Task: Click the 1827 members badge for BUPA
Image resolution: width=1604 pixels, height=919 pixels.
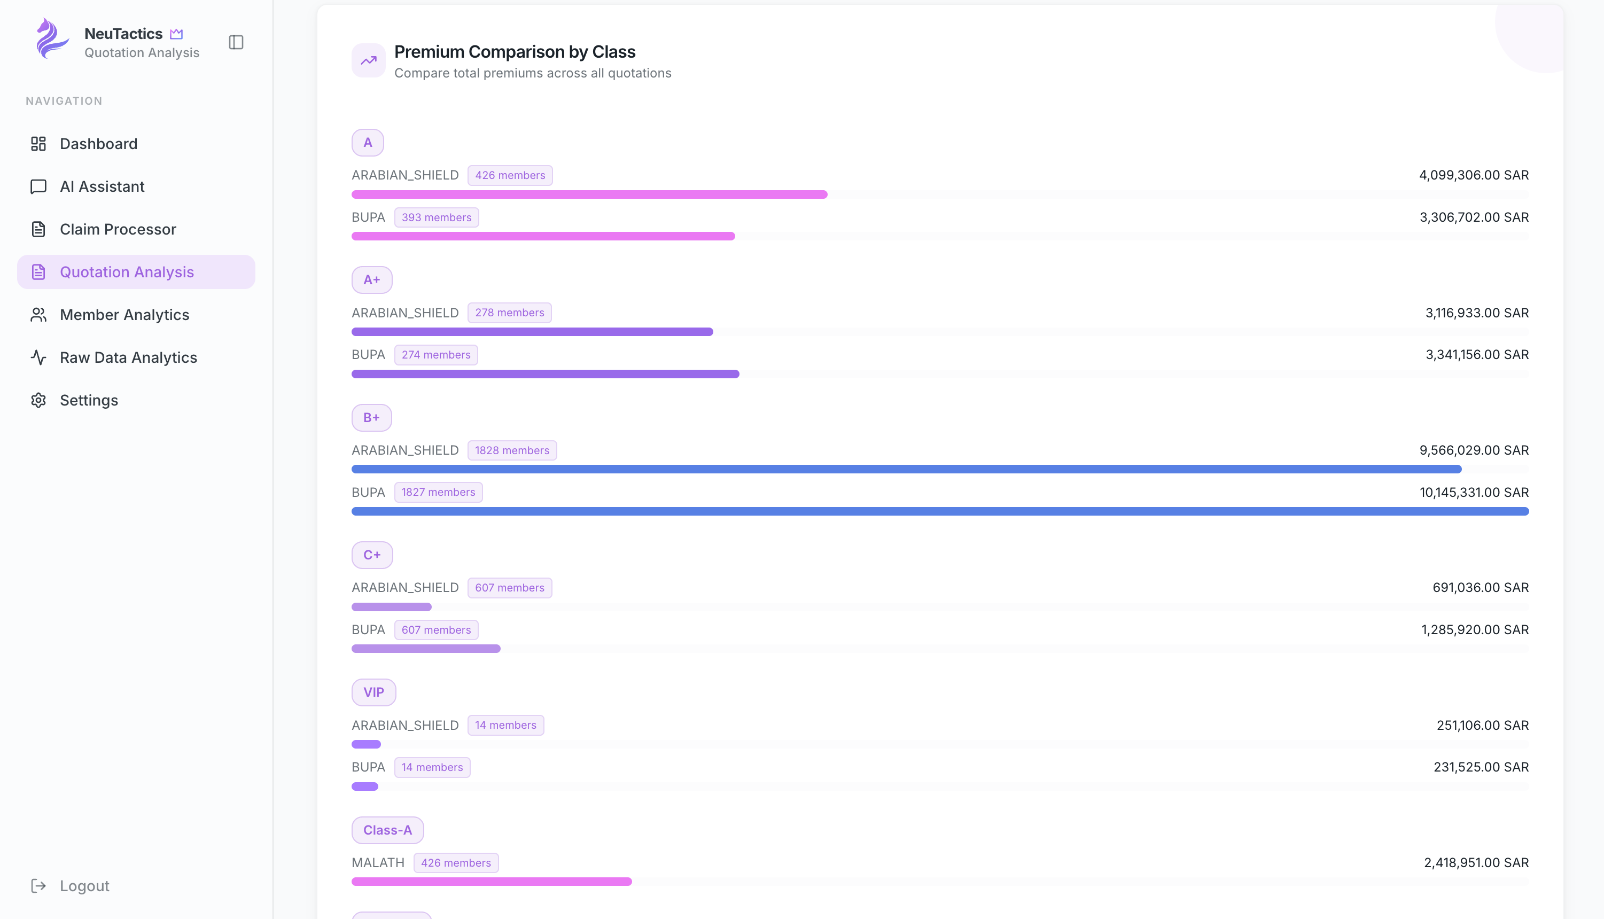Action: (439, 492)
